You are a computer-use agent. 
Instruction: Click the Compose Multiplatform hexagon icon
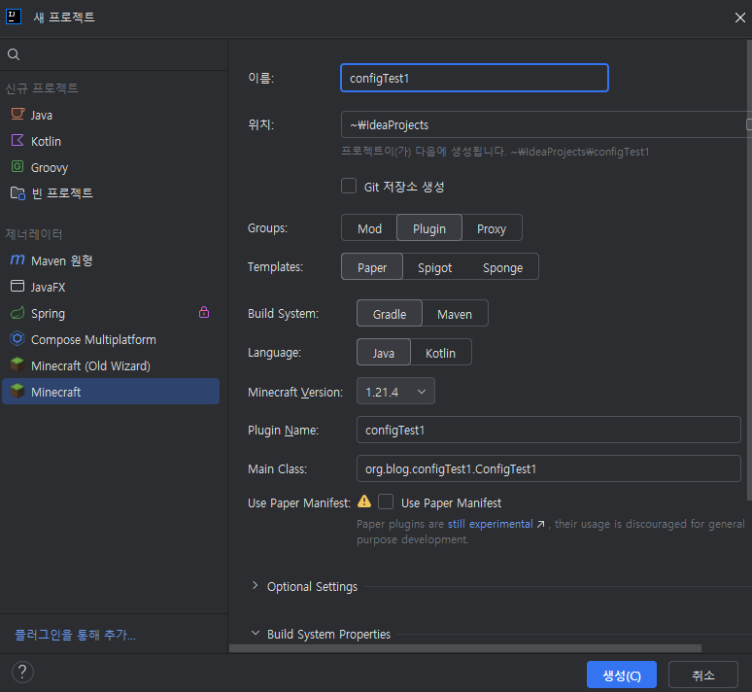pos(17,339)
